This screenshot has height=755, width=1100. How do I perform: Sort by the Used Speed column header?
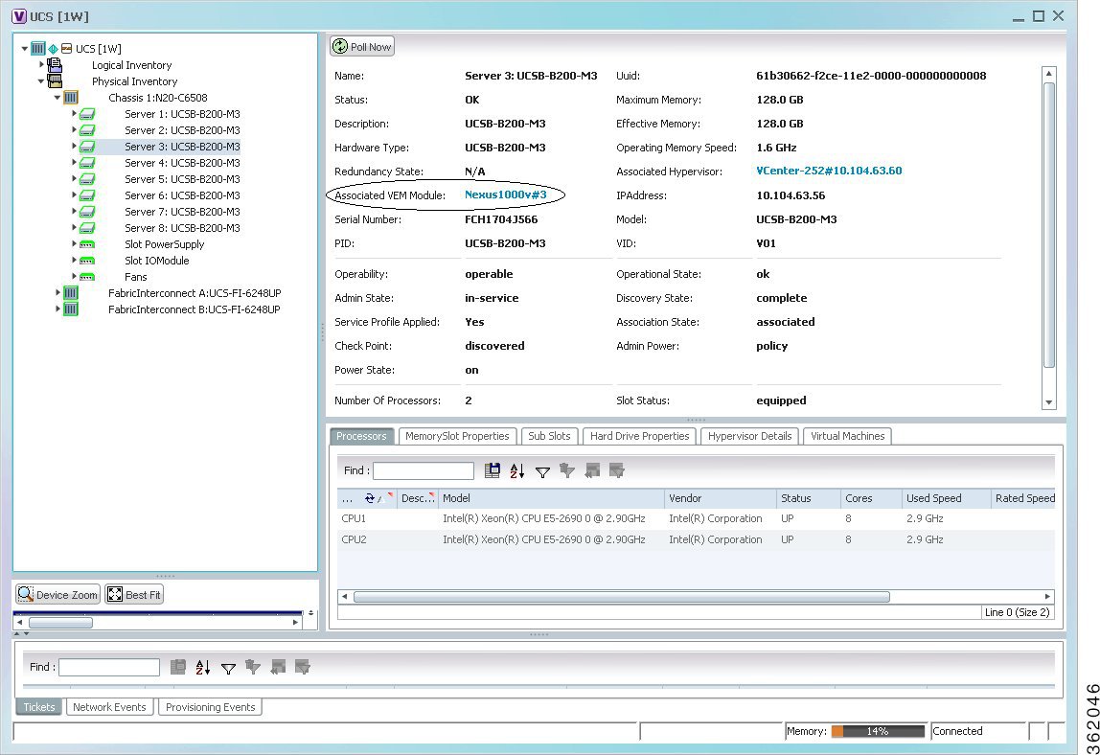point(946,498)
